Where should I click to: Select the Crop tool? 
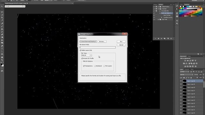[x=2, y=18]
